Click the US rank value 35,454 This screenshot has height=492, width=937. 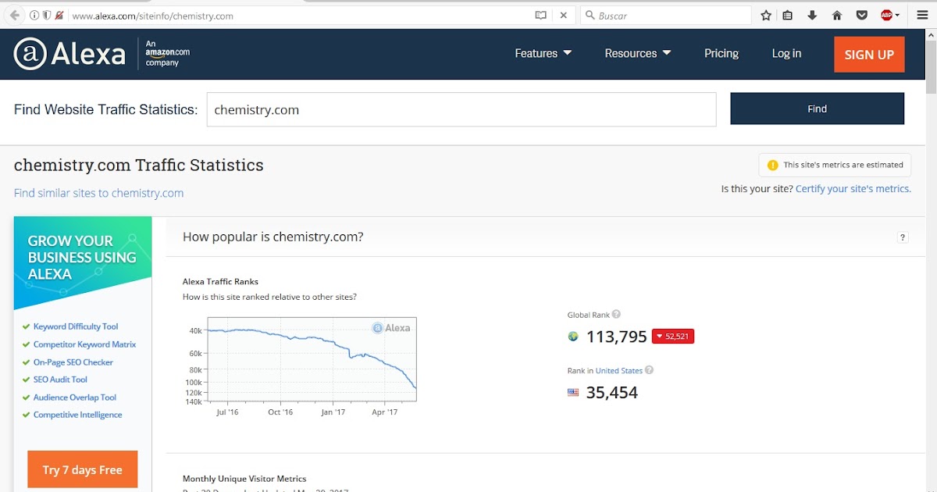click(612, 392)
